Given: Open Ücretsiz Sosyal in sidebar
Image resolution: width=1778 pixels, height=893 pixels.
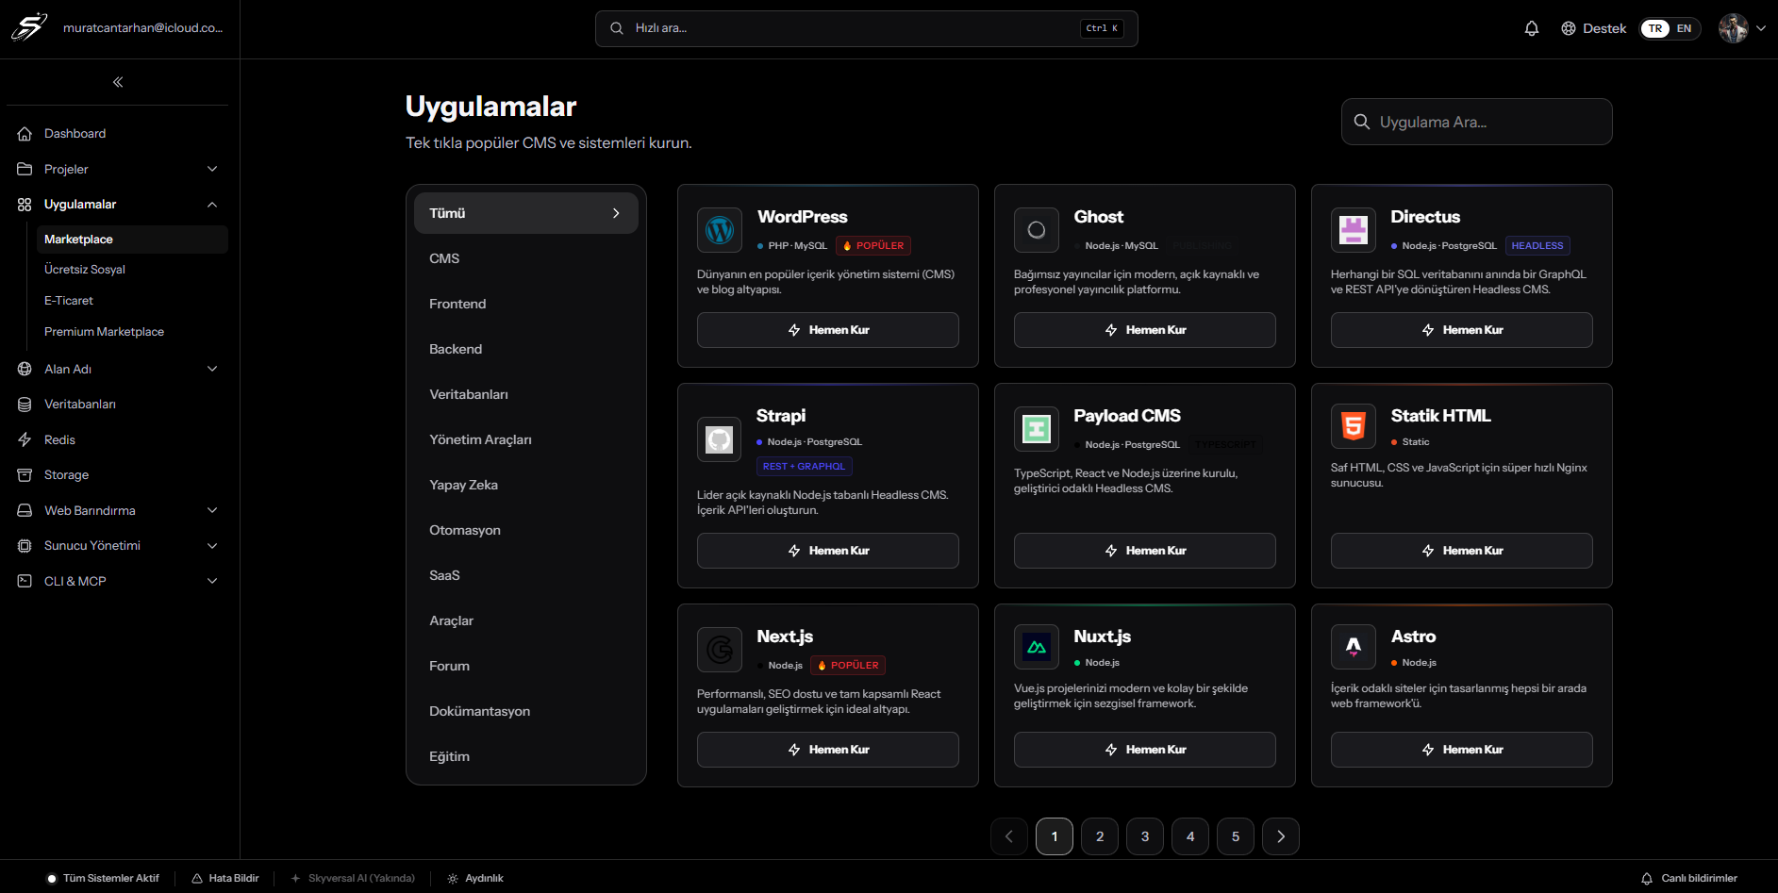Looking at the screenshot, I should click(x=132, y=270).
